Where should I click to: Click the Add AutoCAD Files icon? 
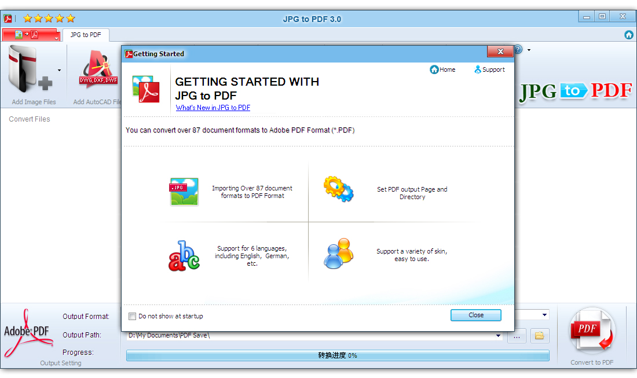(98, 69)
